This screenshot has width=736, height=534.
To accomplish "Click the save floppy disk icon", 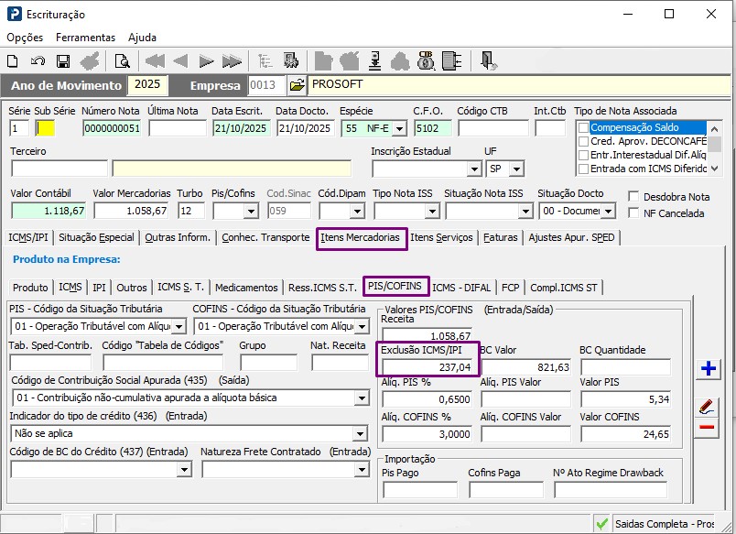I will click(x=63, y=61).
